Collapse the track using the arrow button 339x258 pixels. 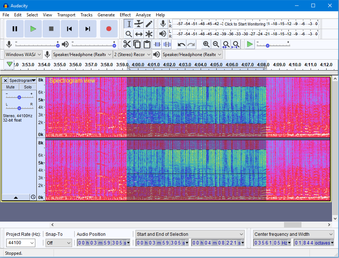click(16, 197)
